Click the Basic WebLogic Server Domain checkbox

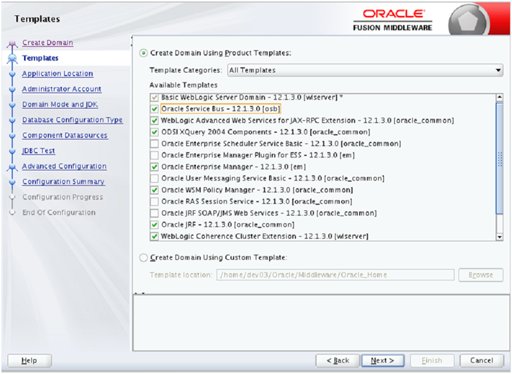pos(154,97)
